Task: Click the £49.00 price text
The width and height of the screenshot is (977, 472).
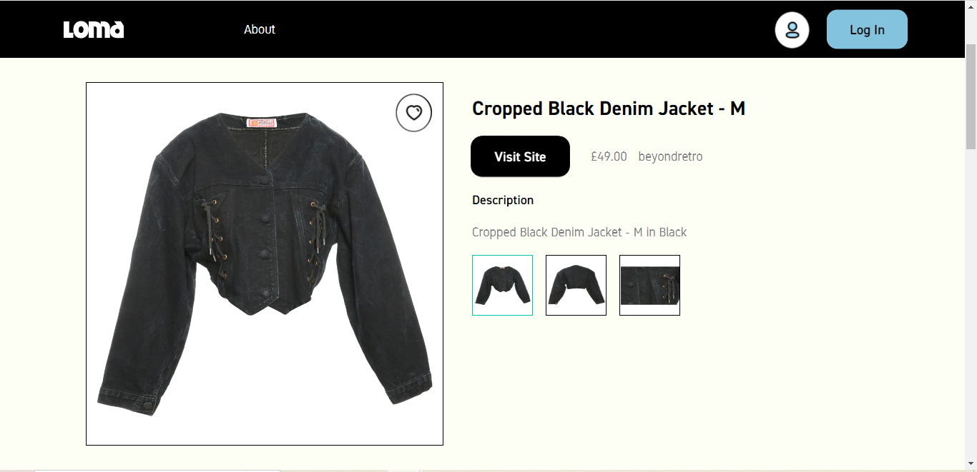Action: [609, 156]
